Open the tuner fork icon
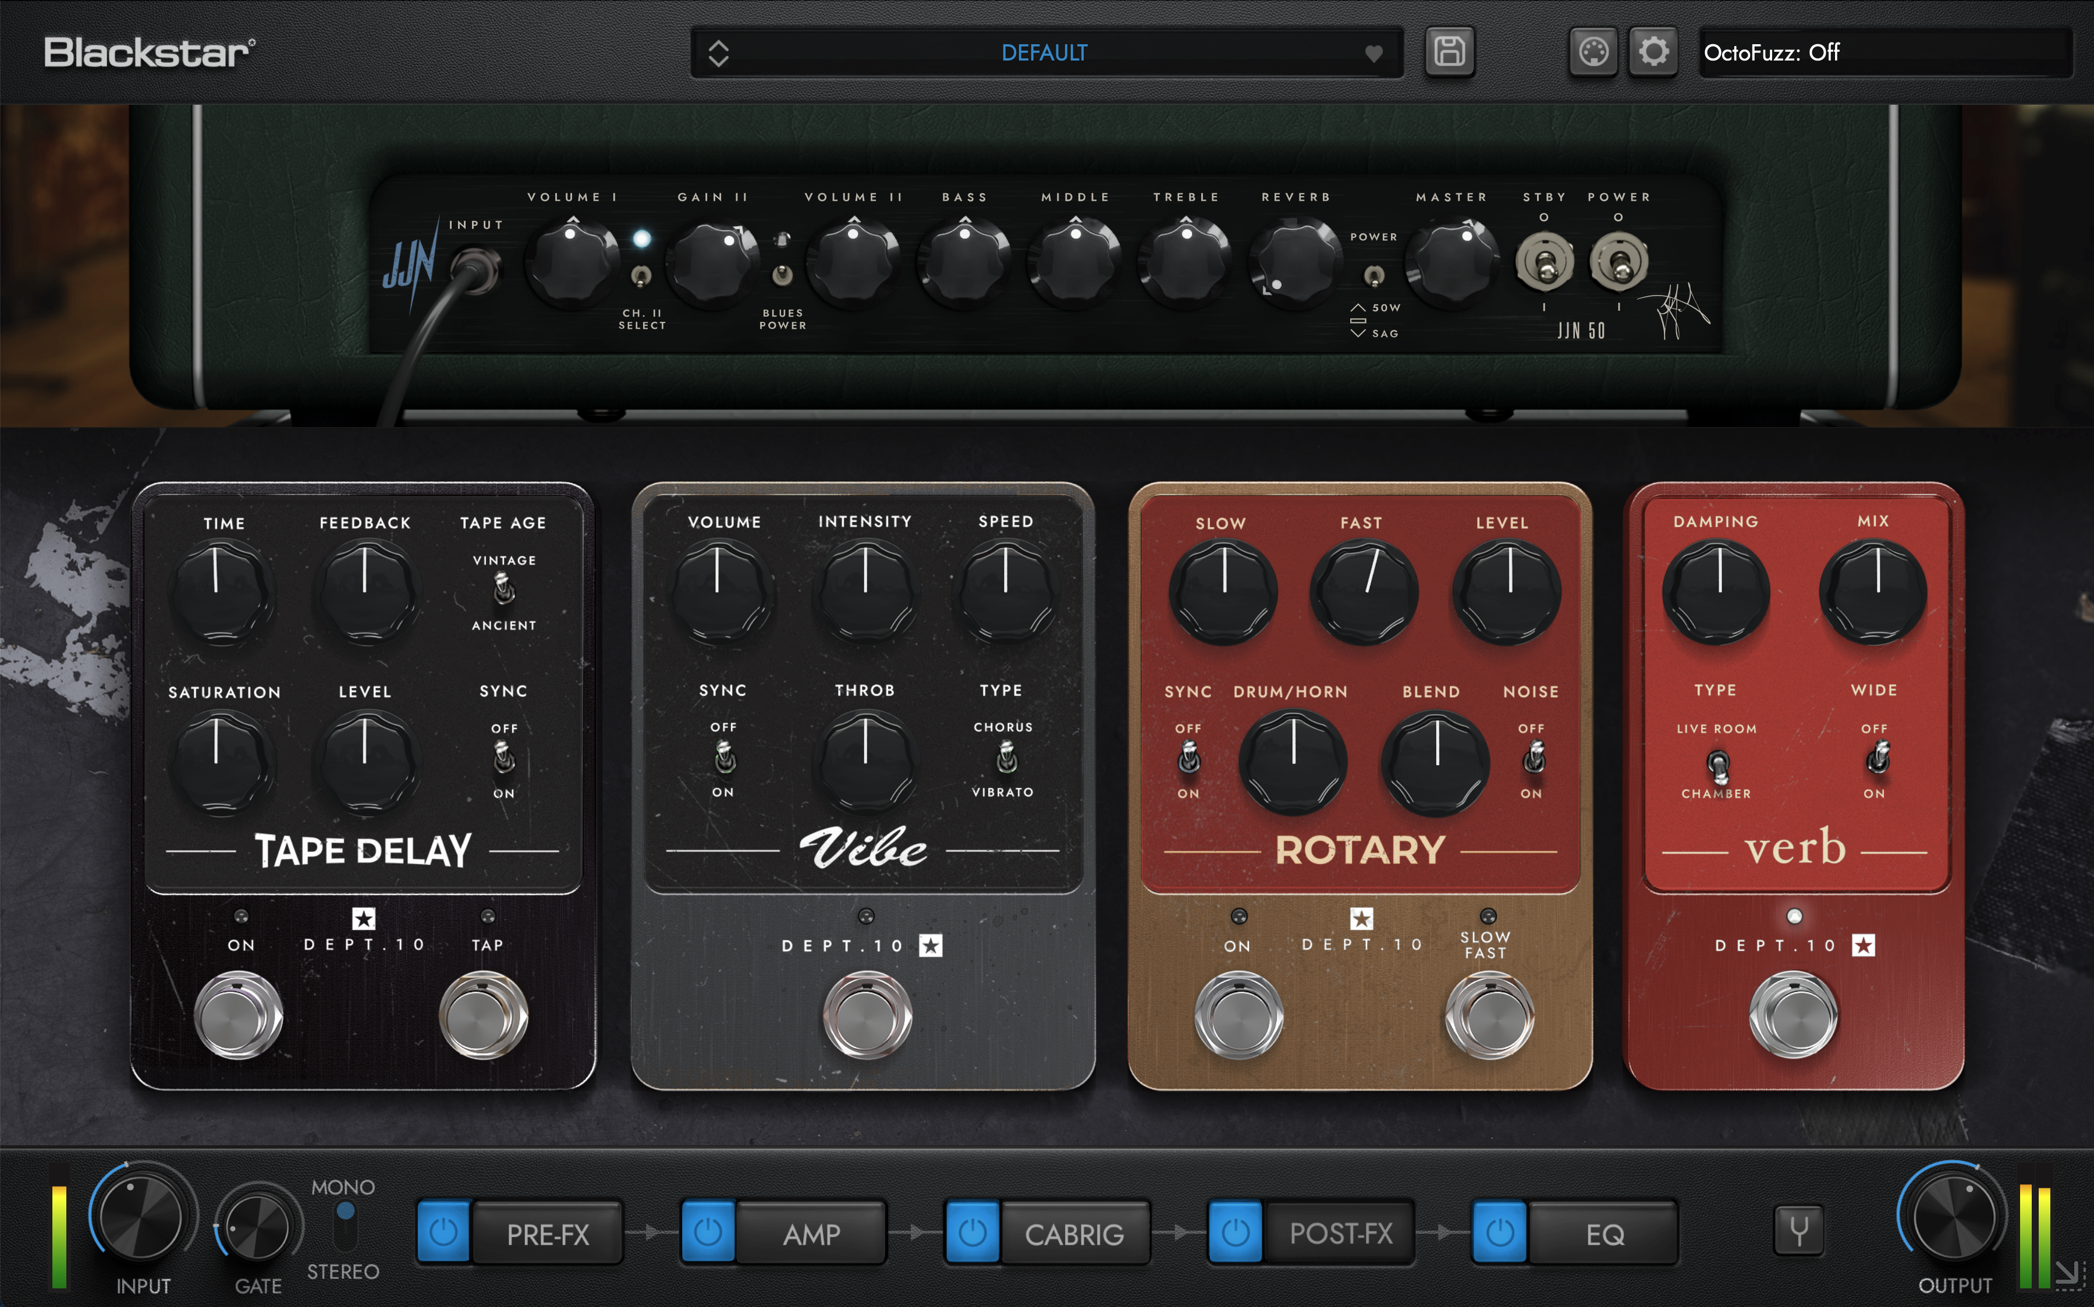Image resolution: width=2094 pixels, height=1307 pixels. pos(1798,1231)
